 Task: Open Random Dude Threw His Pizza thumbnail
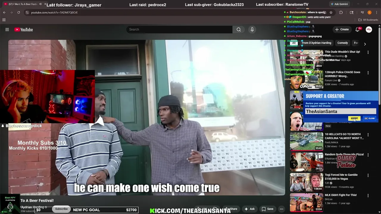pyautogui.click(x=307, y=162)
